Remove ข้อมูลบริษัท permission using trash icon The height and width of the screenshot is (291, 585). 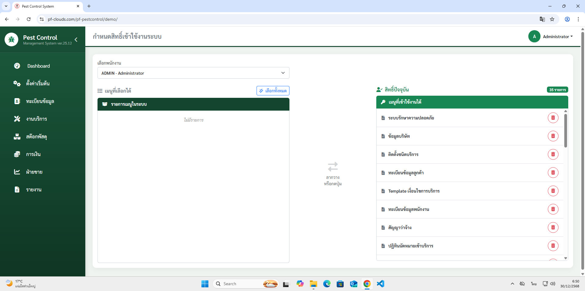click(553, 136)
